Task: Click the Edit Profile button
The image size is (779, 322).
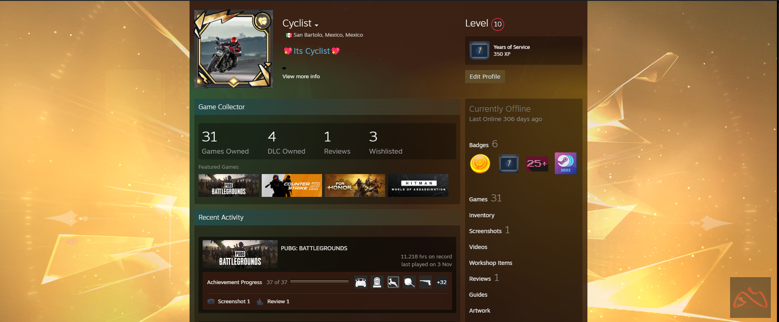Action: pos(485,77)
